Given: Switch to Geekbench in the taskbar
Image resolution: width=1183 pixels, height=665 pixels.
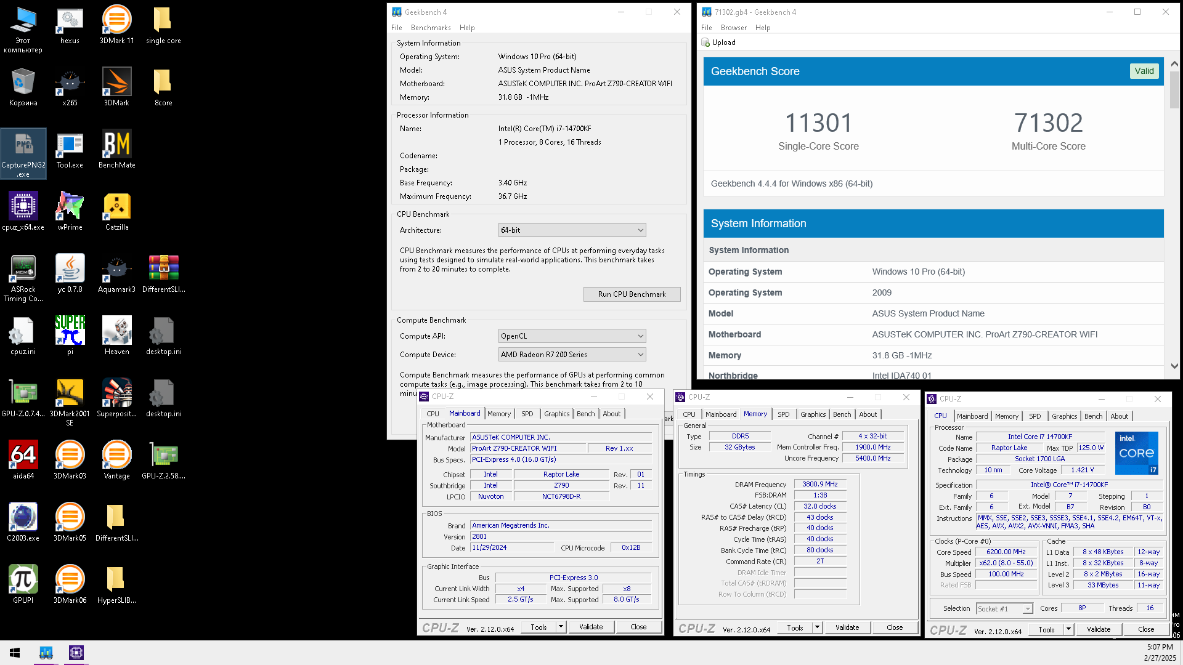Looking at the screenshot, I should click(46, 653).
